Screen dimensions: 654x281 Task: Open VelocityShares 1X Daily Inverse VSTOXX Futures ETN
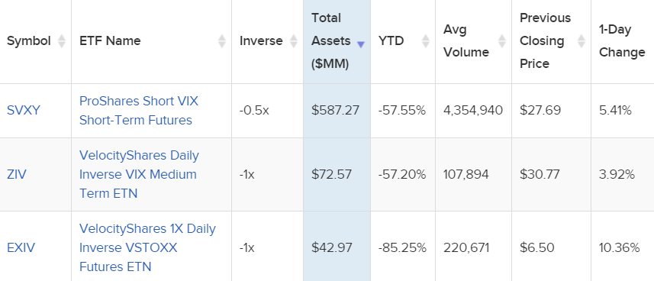coord(147,247)
